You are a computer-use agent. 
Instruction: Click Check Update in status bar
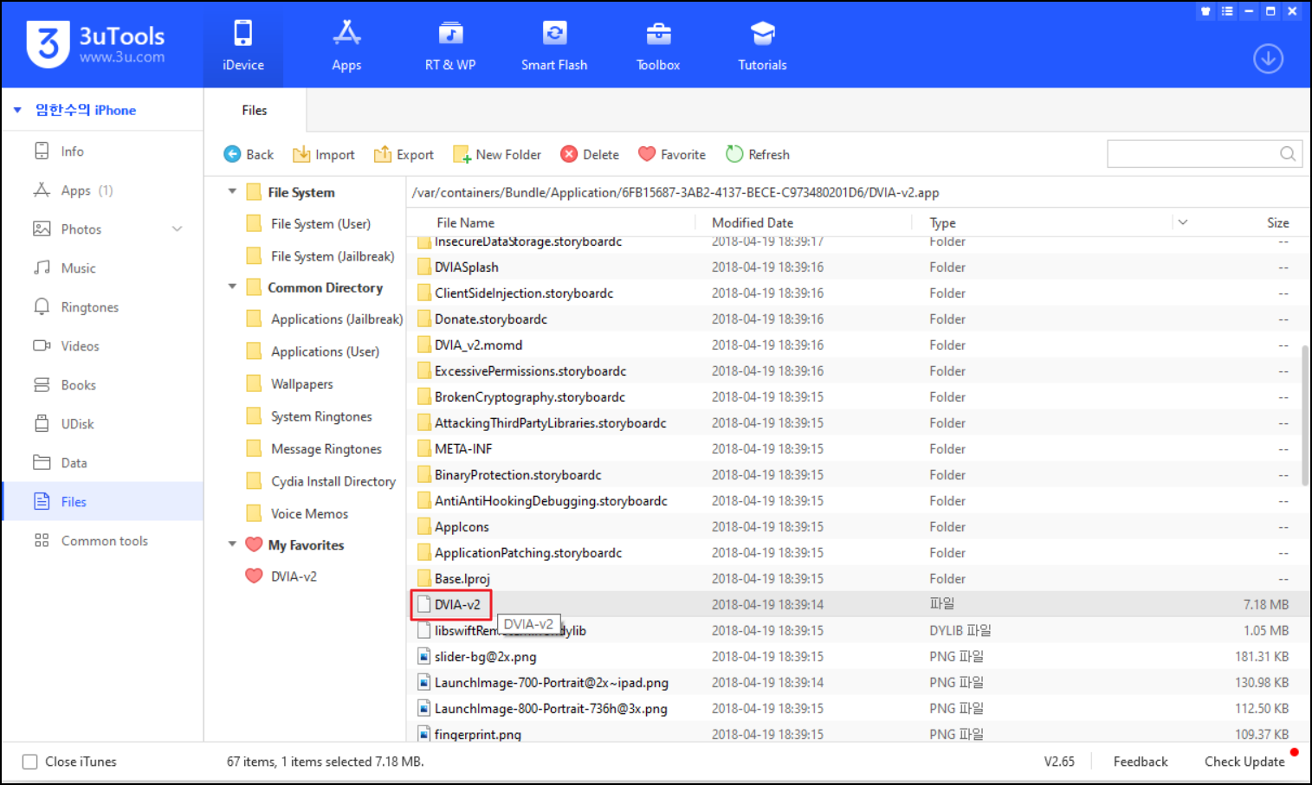pos(1244,762)
